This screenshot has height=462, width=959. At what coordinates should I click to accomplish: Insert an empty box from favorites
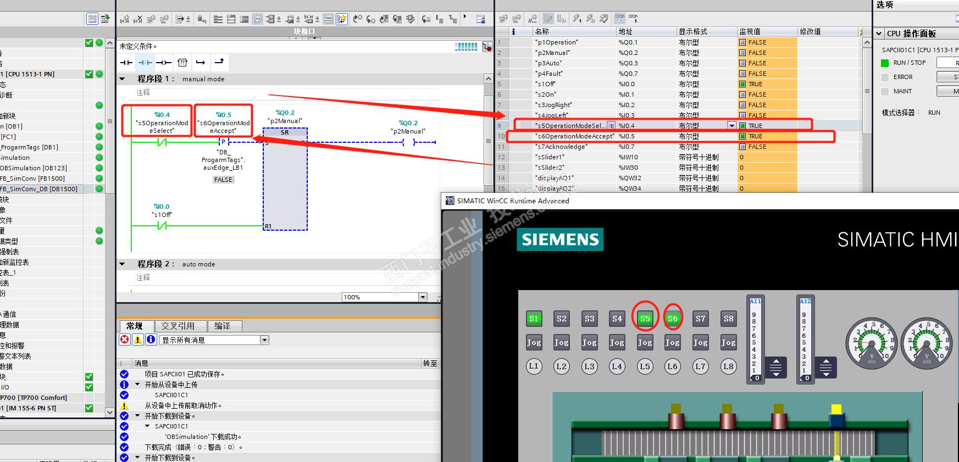182,63
